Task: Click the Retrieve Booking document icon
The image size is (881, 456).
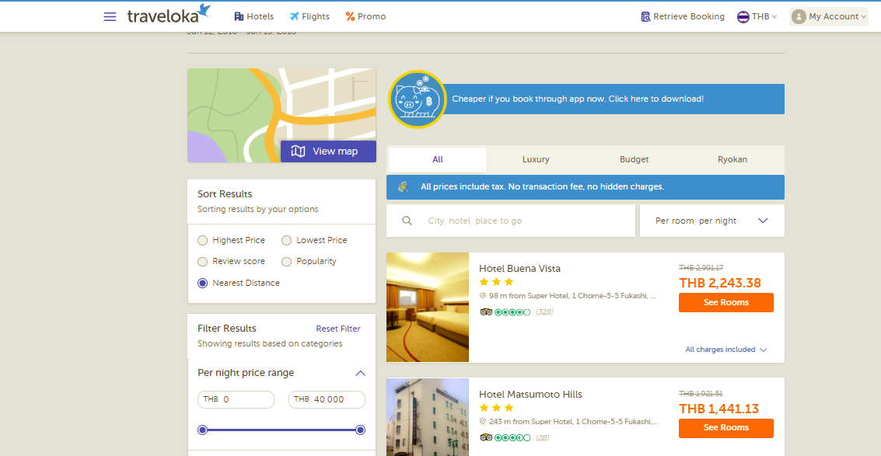Action: pos(645,17)
